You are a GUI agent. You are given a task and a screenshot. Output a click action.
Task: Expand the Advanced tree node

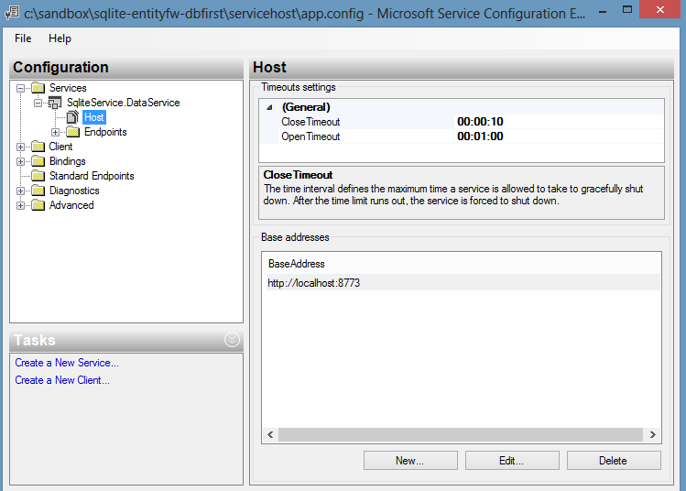(x=20, y=206)
